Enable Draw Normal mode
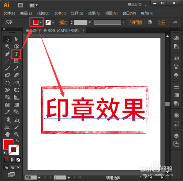 pos(6,167)
